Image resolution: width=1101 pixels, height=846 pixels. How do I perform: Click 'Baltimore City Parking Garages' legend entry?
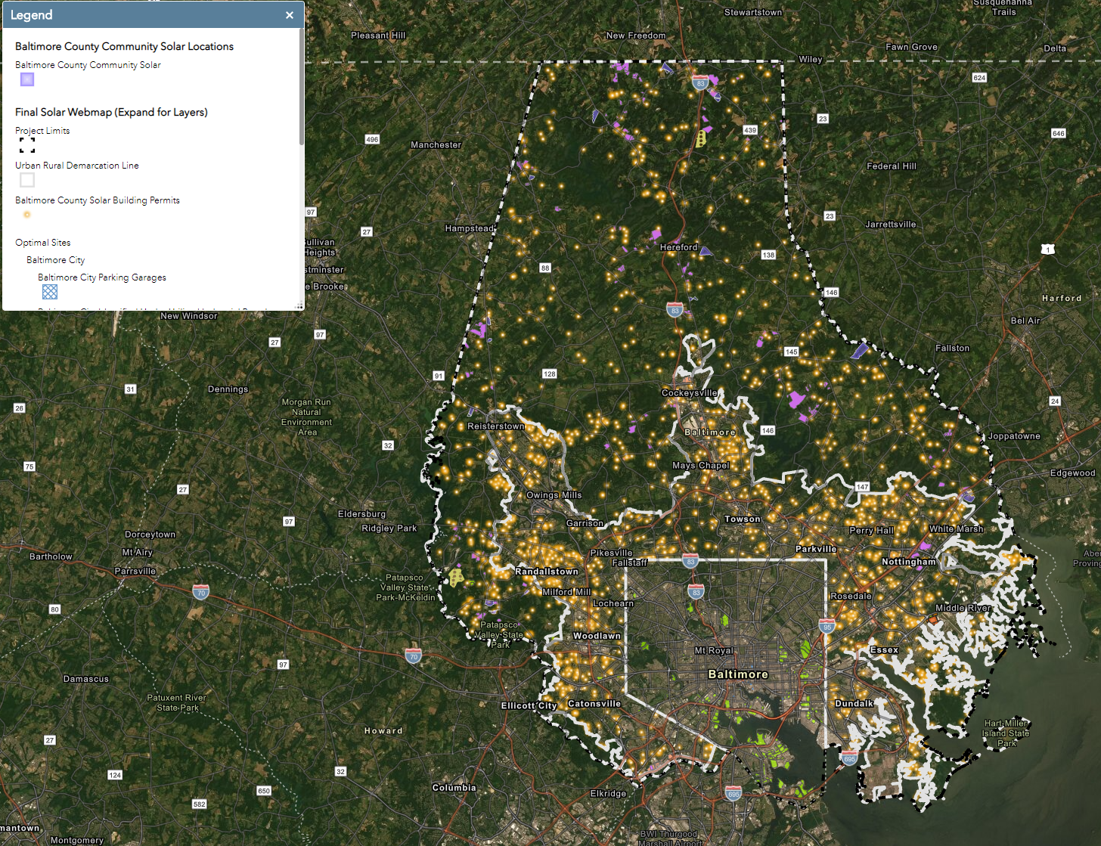[102, 277]
